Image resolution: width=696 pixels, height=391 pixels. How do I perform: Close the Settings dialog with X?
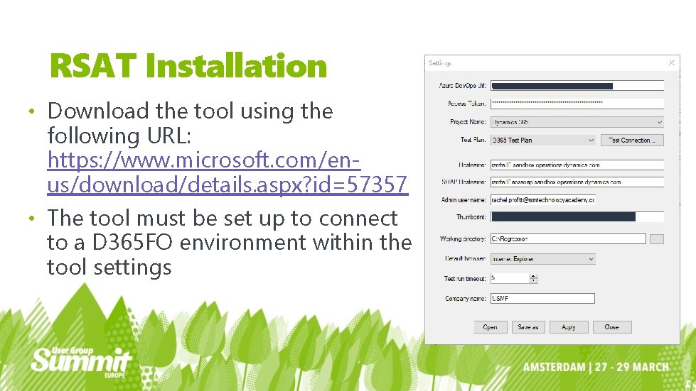[x=672, y=63]
